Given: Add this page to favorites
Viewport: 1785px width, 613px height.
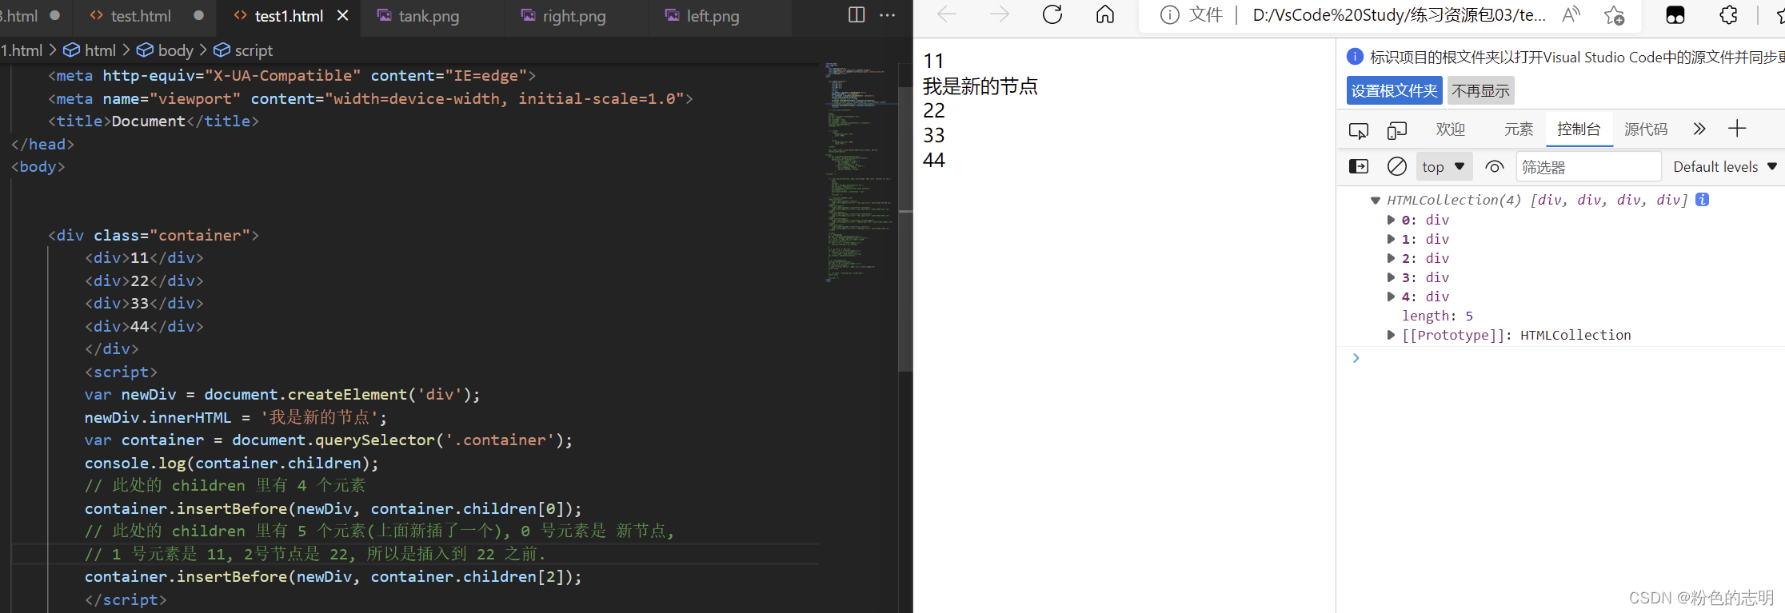Looking at the screenshot, I should 1614,15.
